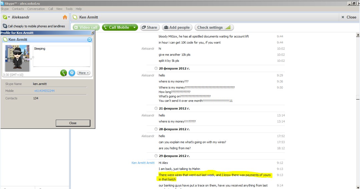
Task: Click the Ken Armitt name in conversation header
Action: click(88, 17)
